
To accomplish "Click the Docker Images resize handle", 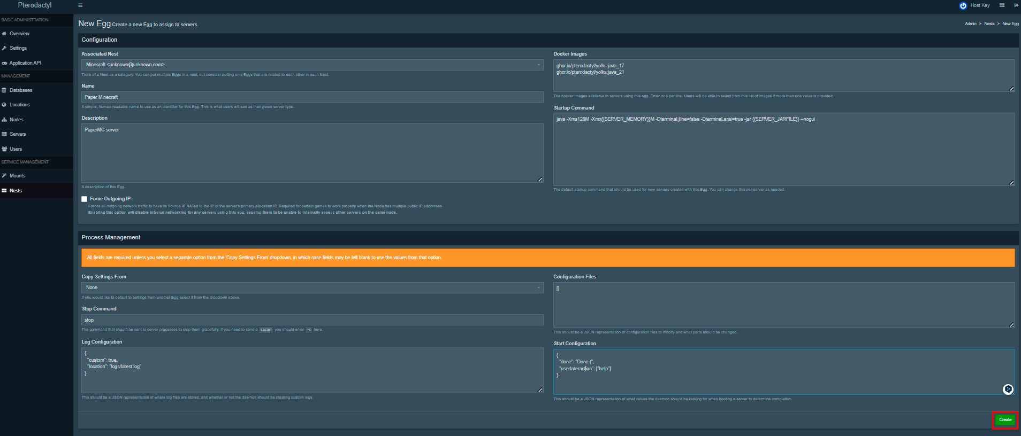I will pos(1011,89).
